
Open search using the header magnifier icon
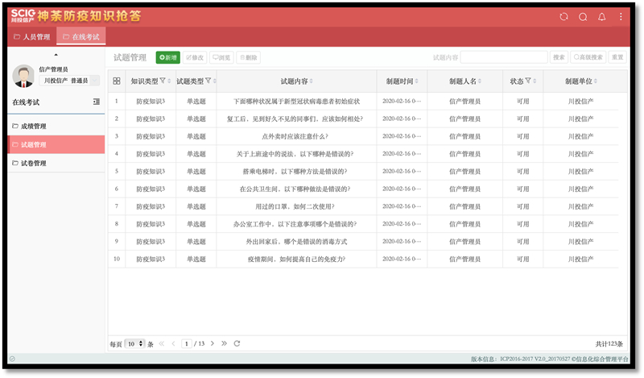coord(583,16)
